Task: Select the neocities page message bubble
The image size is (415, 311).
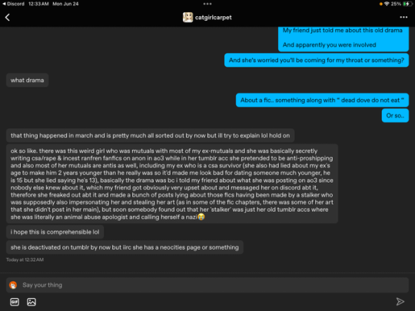Action: (x=124, y=247)
